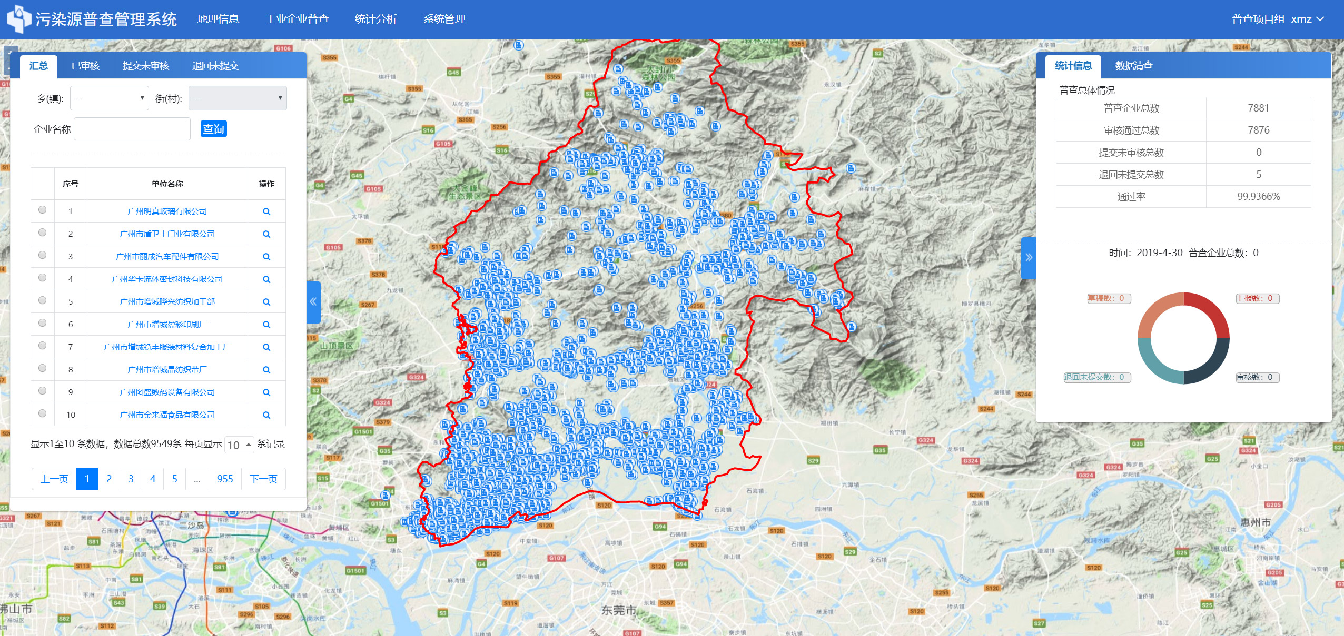Expand the 普查项目组 xmz user menu
Viewport: 1344px width, 636px height.
coord(1278,19)
